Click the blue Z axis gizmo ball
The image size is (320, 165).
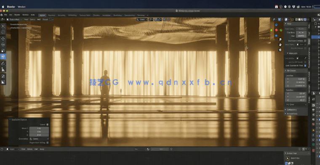click(276, 25)
